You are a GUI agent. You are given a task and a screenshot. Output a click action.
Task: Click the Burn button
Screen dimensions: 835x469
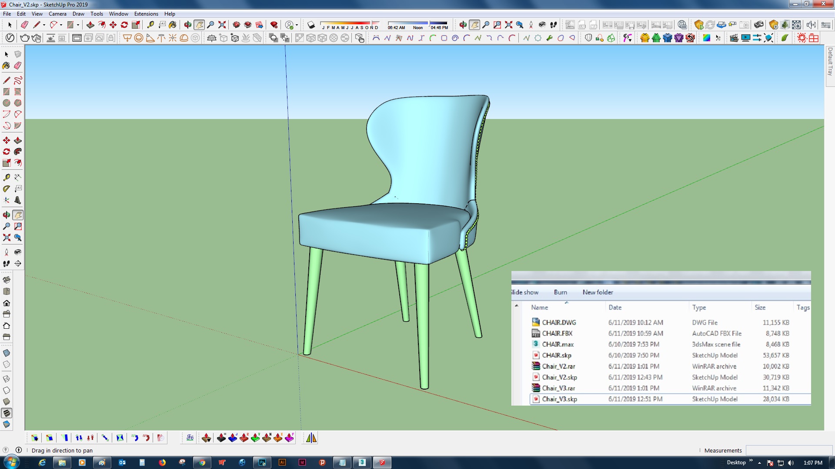pyautogui.click(x=560, y=292)
